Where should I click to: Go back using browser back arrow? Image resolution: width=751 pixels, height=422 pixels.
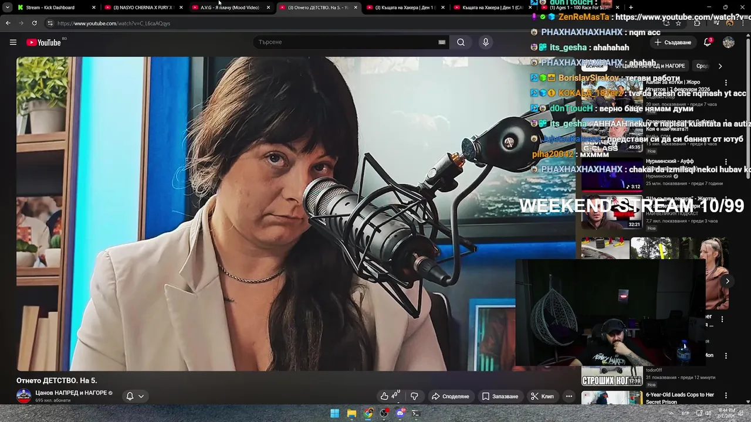[x=8, y=23]
